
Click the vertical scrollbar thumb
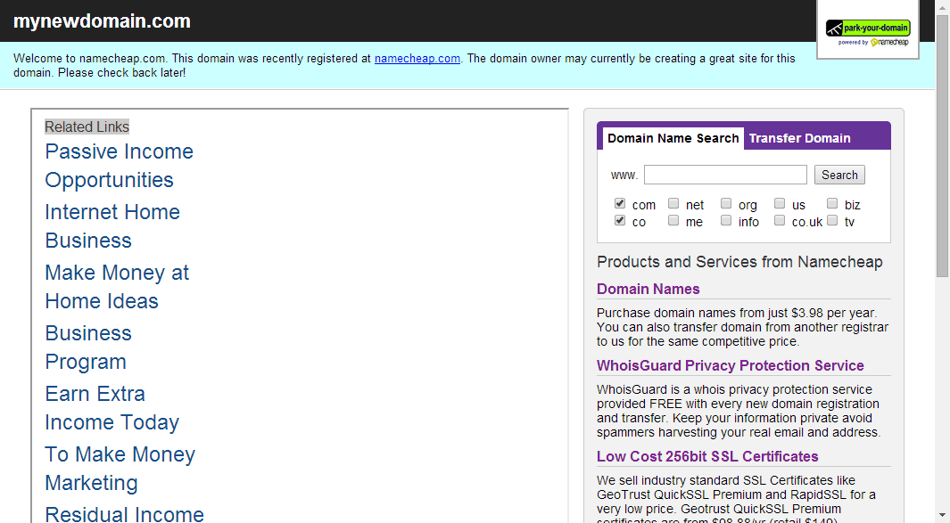pos(942,146)
